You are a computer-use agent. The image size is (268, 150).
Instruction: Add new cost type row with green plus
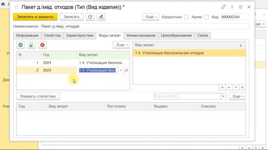[21, 45]
